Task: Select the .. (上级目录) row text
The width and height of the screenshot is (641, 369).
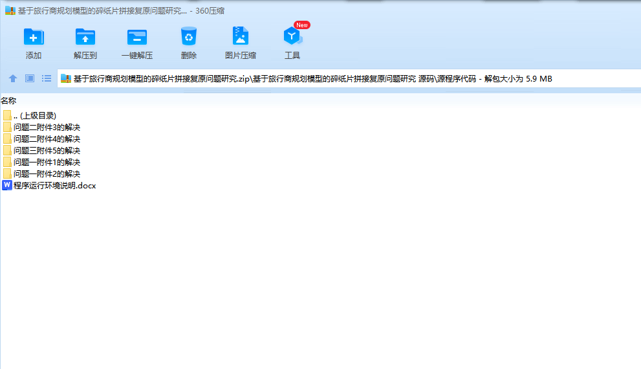Action: [35, 116]
